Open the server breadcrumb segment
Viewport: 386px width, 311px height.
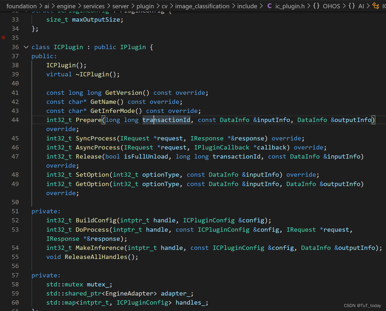point(121,6)
